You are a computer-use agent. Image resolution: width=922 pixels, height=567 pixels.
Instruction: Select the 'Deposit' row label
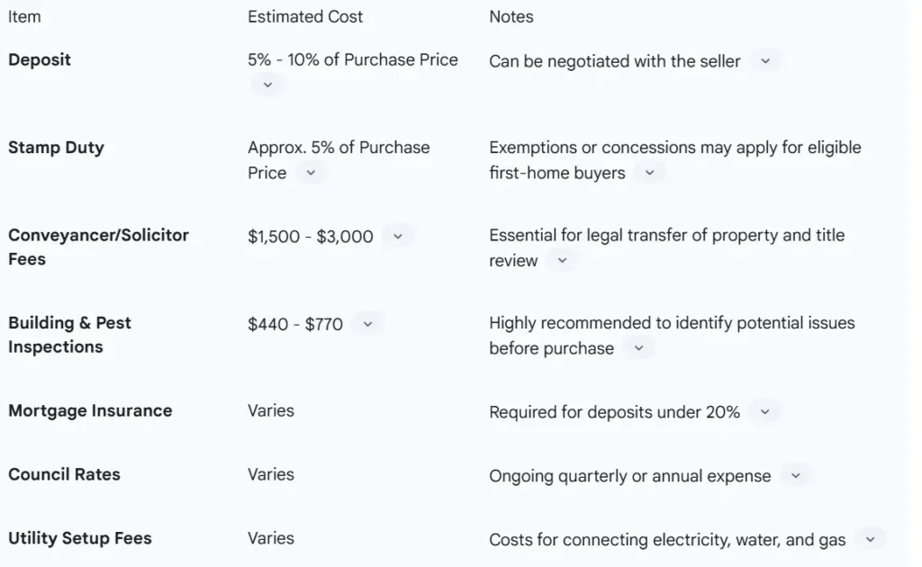[x=40, y=60]
